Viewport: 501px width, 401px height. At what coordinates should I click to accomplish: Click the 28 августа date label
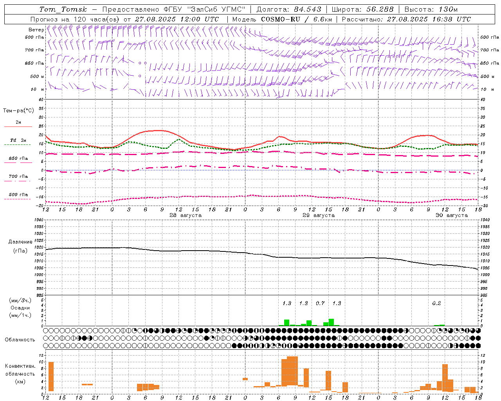pos(186,215)
